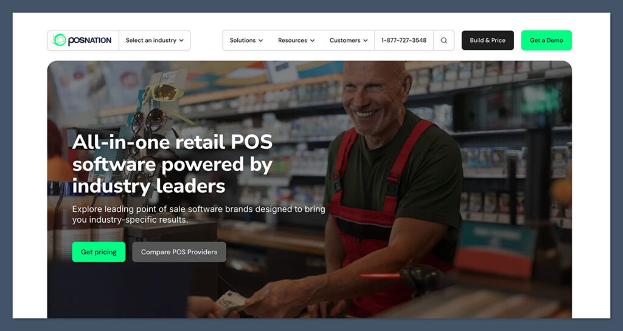Image resolution: width=623 pixels, height=331 pixels.
Task: Expand the Solutions menu
Action: click(x=246, y=40)
